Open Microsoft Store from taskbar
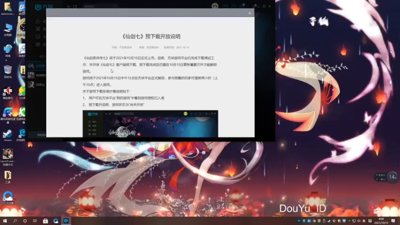The width and height of the screenshot is (400, 225). (x=45, y=220)
